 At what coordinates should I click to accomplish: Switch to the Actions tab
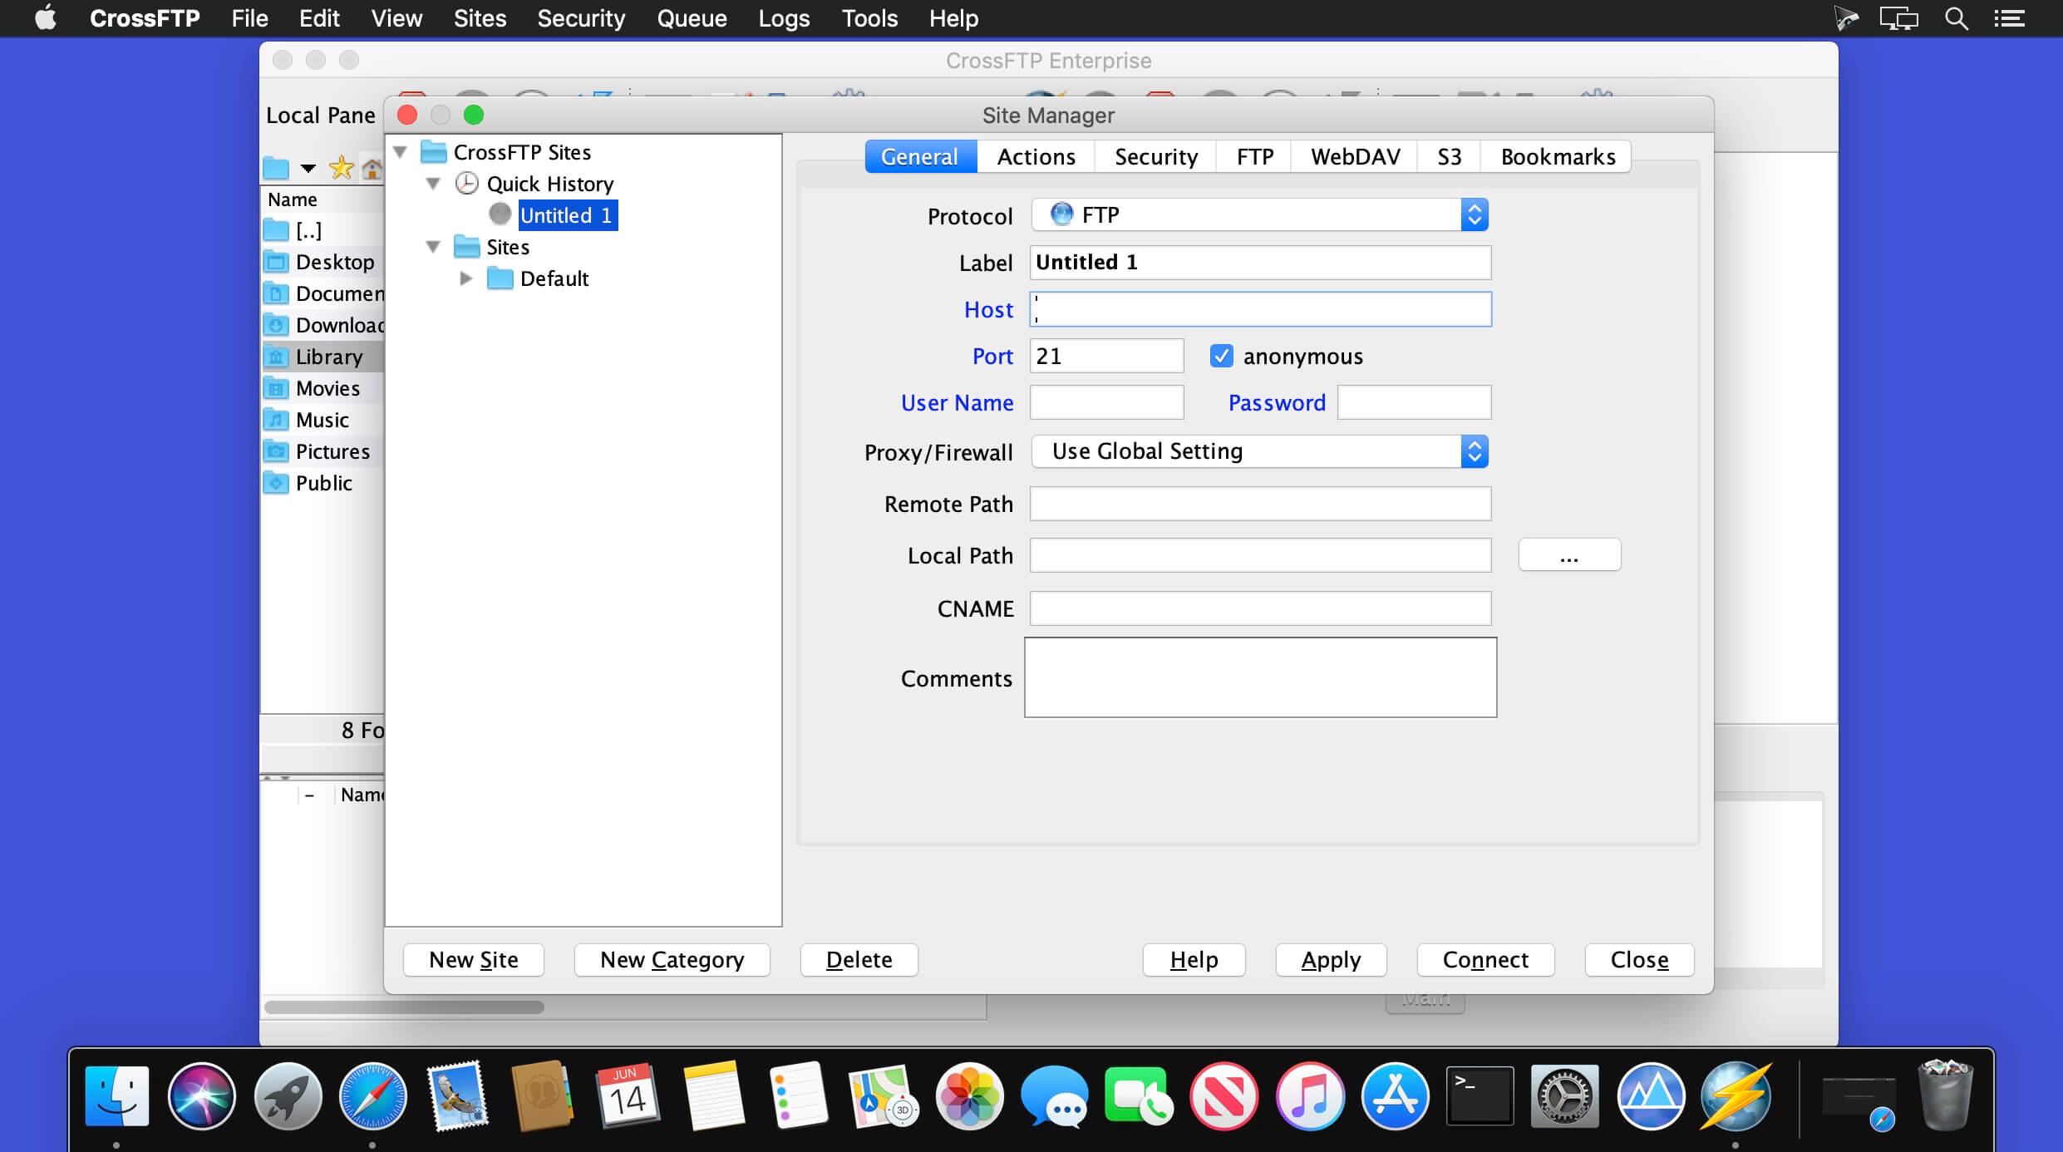[x=1036, y=157]
